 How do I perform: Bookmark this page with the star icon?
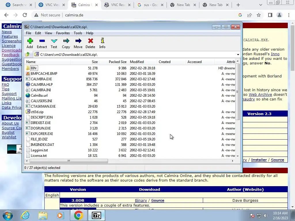pyautogui.click(x=259, y=15)
